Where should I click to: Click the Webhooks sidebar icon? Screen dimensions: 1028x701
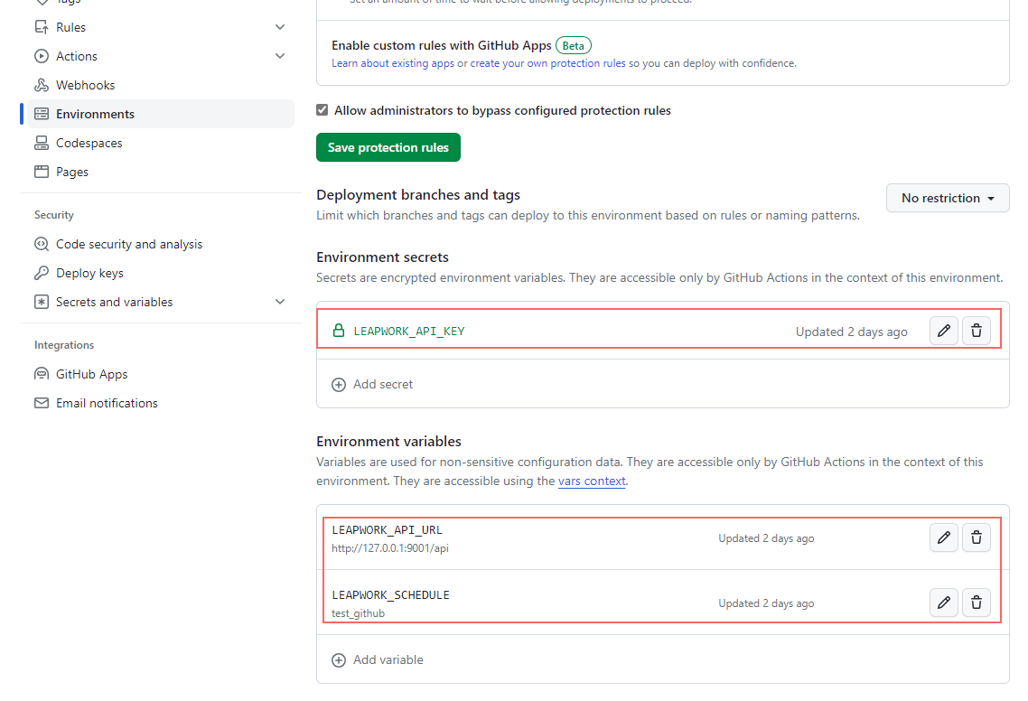42,84
